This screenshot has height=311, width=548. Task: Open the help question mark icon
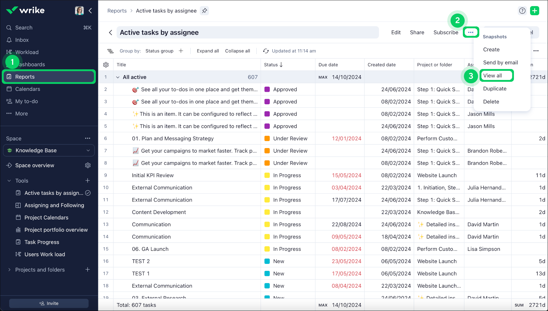522,11
